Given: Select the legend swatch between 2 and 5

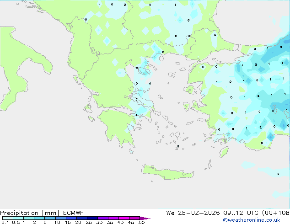Looking at the screenshot, I should click(39, 218).
